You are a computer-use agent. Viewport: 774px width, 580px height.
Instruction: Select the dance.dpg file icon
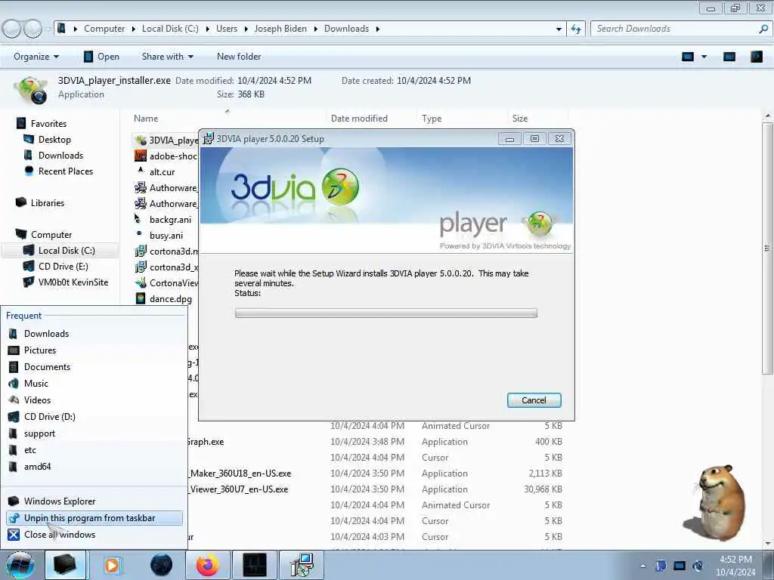click(141, 299)
